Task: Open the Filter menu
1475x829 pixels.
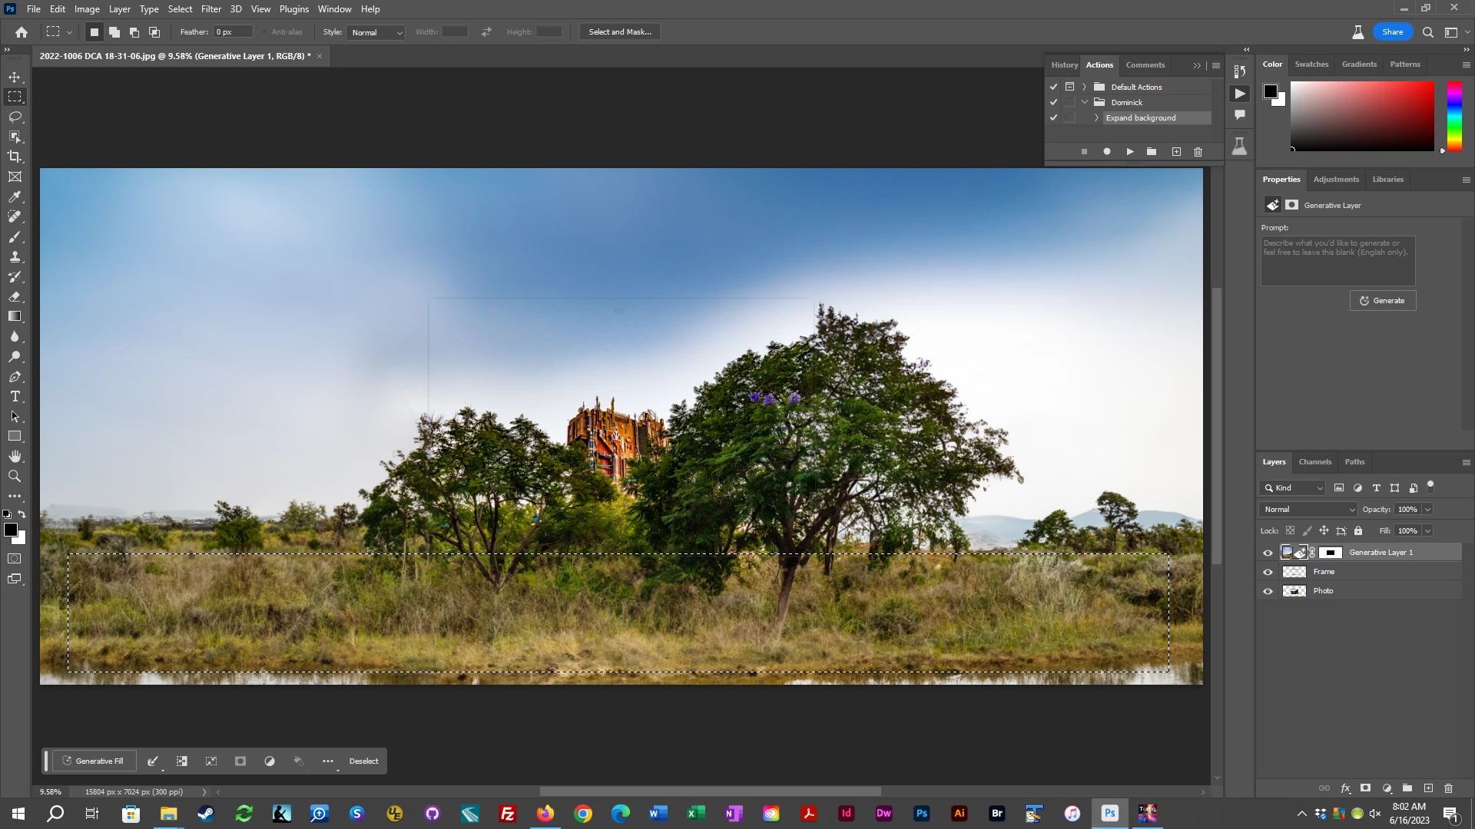Action: [210, 9]
